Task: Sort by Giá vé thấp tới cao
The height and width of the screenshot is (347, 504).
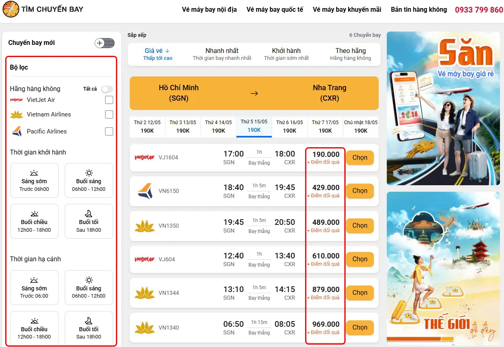Action: coord(158,54)
